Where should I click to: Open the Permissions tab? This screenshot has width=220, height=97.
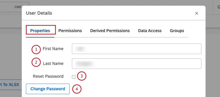(70, 31)
